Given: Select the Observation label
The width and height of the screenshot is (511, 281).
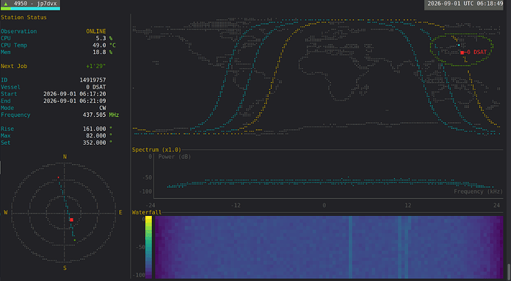Looking at the screenshot, I should click(x=19, y=31).
